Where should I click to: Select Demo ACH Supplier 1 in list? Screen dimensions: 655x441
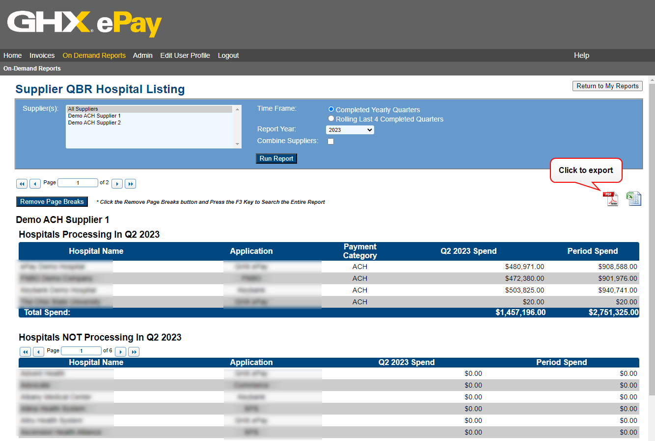click(150, 116)
